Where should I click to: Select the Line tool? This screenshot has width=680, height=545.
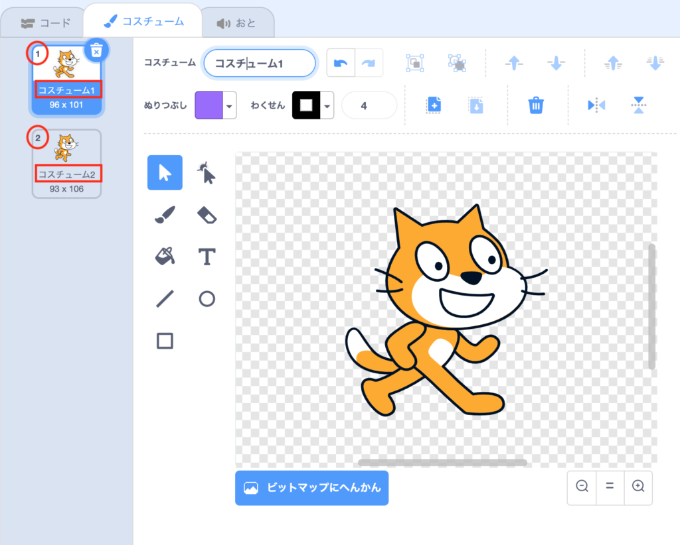click(165, 299)
